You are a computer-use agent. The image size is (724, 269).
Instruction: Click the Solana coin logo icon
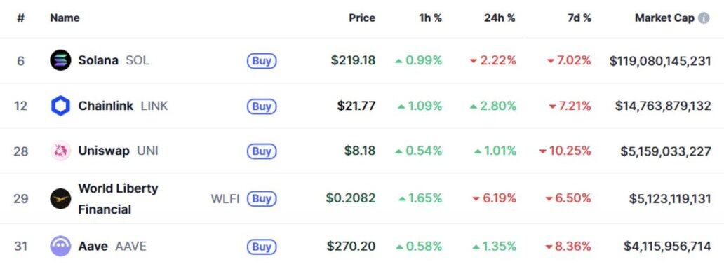pyautogui.click(x=60, y=60)
